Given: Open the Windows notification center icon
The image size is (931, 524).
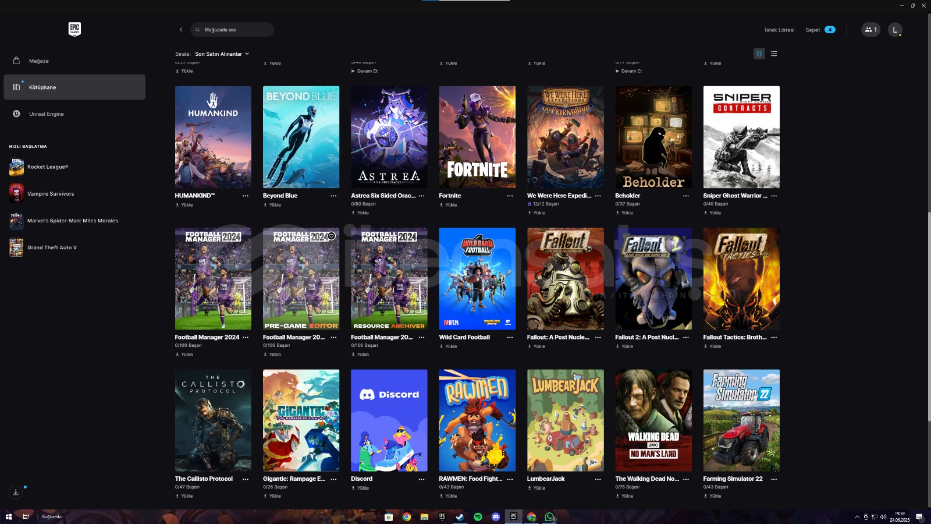Looking at the screenshot, I should 920,517.
